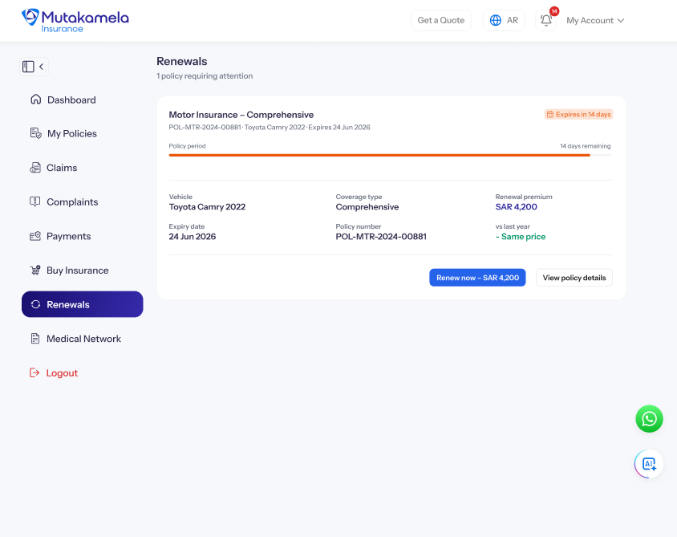Click the Claims icon in sidebar
The height and width of the screenshot is (537, 677).
35,168
